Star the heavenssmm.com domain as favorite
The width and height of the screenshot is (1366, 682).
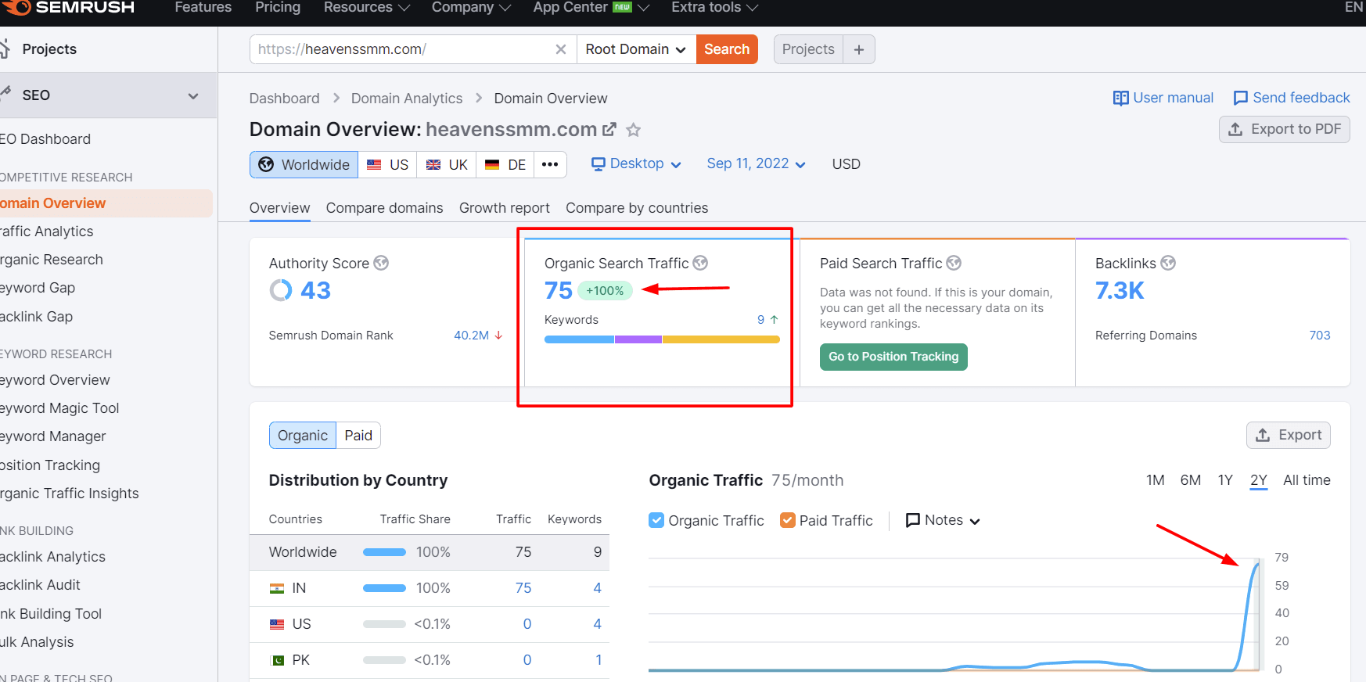634,130
